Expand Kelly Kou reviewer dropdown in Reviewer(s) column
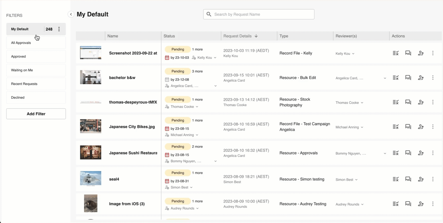The width and height of the screenshot is (443, 223). [x=353, y=54]
